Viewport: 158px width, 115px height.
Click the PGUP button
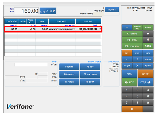click(x=148, y=28)
